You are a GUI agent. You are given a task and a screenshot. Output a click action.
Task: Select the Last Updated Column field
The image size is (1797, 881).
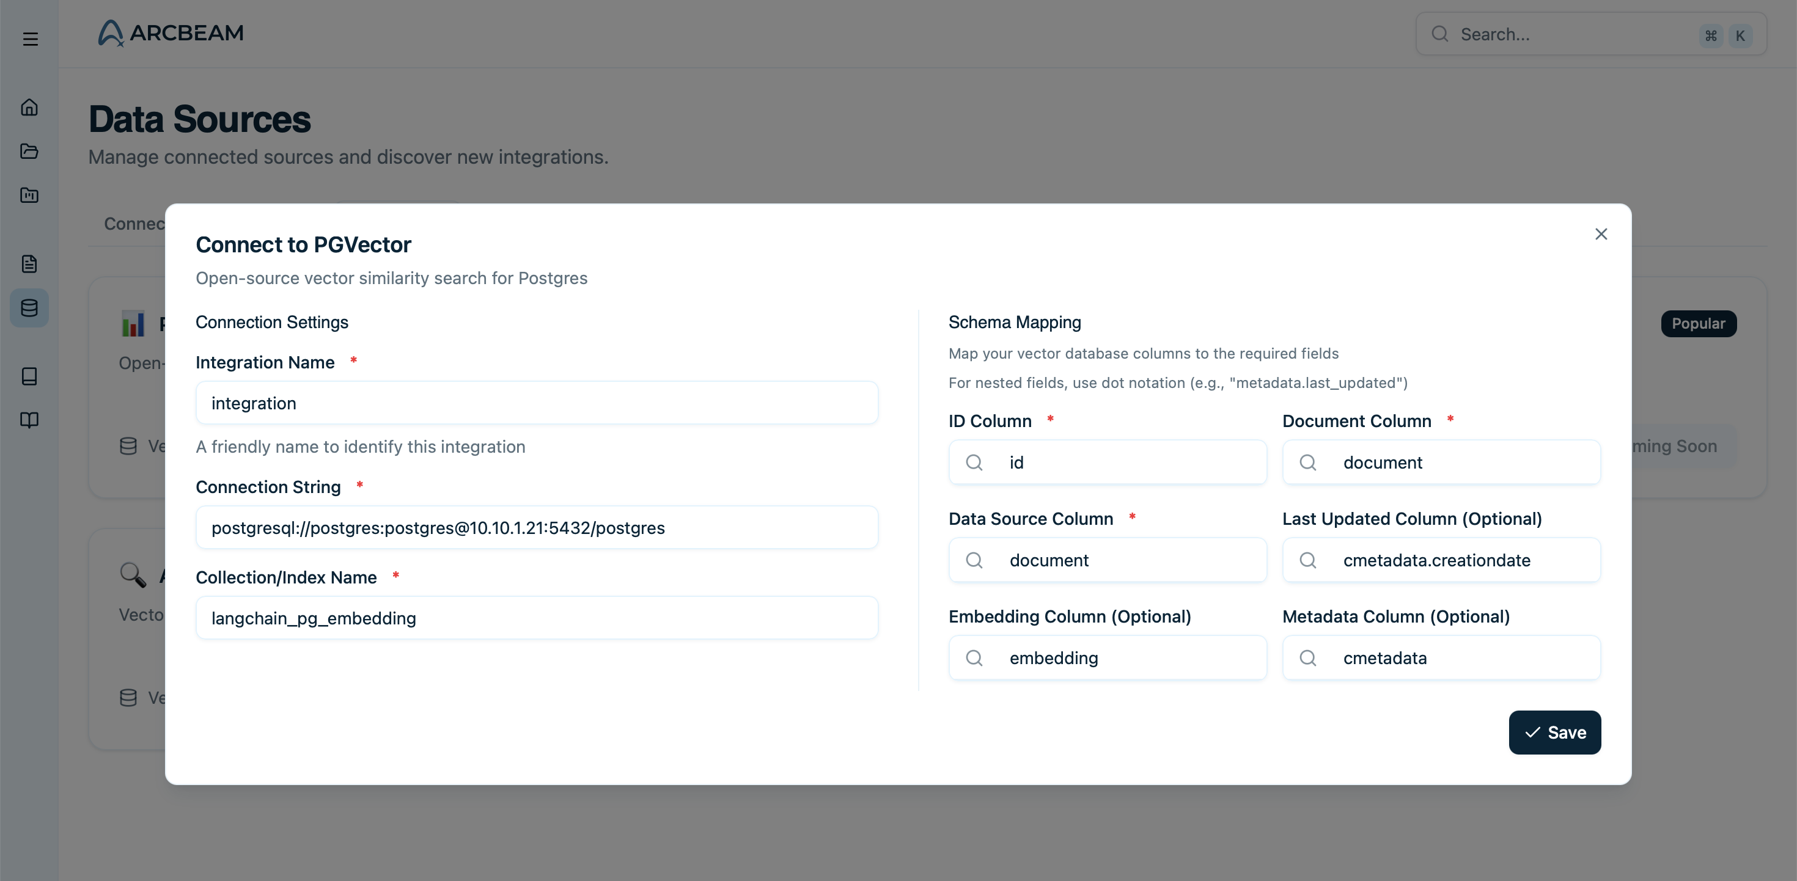pos(1441,560)
